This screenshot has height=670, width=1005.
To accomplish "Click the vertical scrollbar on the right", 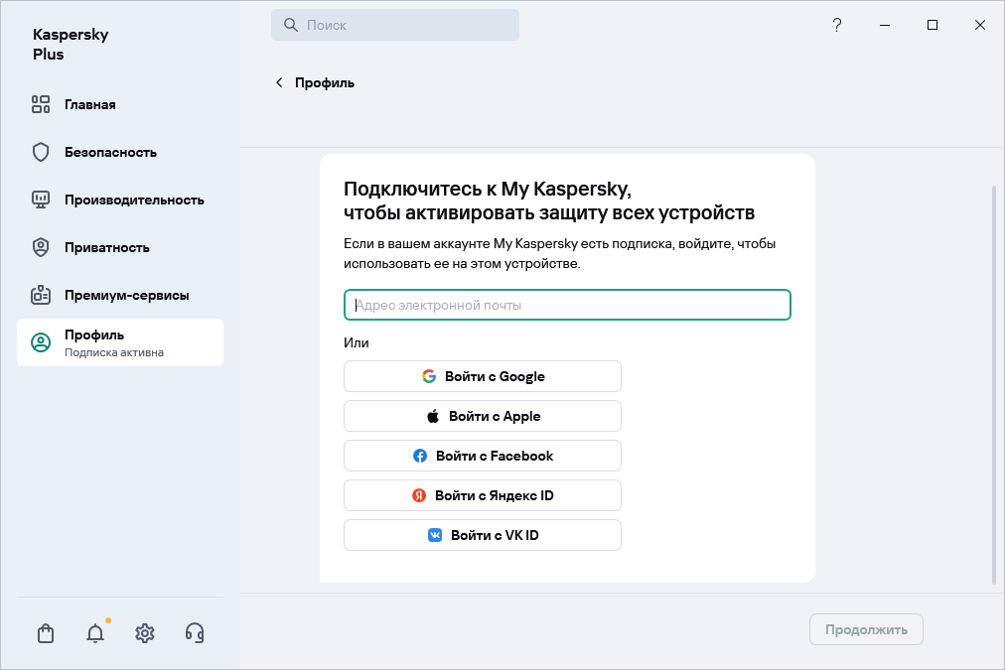I will [x=994, y=383].
